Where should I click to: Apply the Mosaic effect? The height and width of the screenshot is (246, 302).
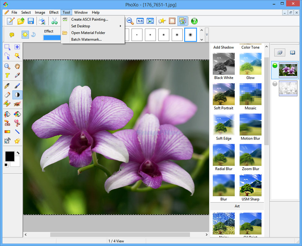coord(250,94)
